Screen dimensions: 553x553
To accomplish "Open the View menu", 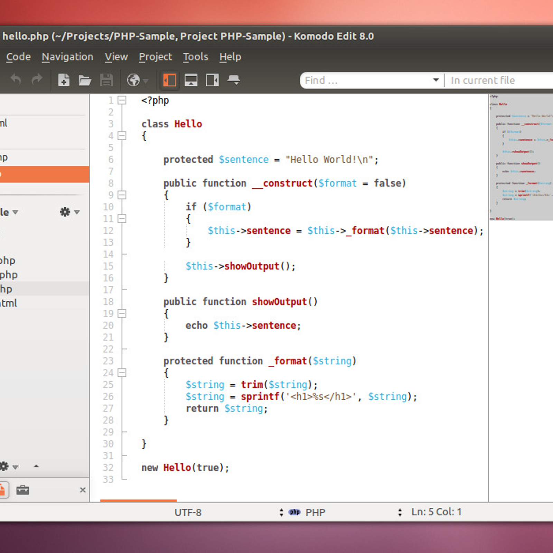I will [116, 57].
